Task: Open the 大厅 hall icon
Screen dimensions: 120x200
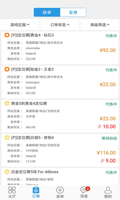Action: point(12,190)
